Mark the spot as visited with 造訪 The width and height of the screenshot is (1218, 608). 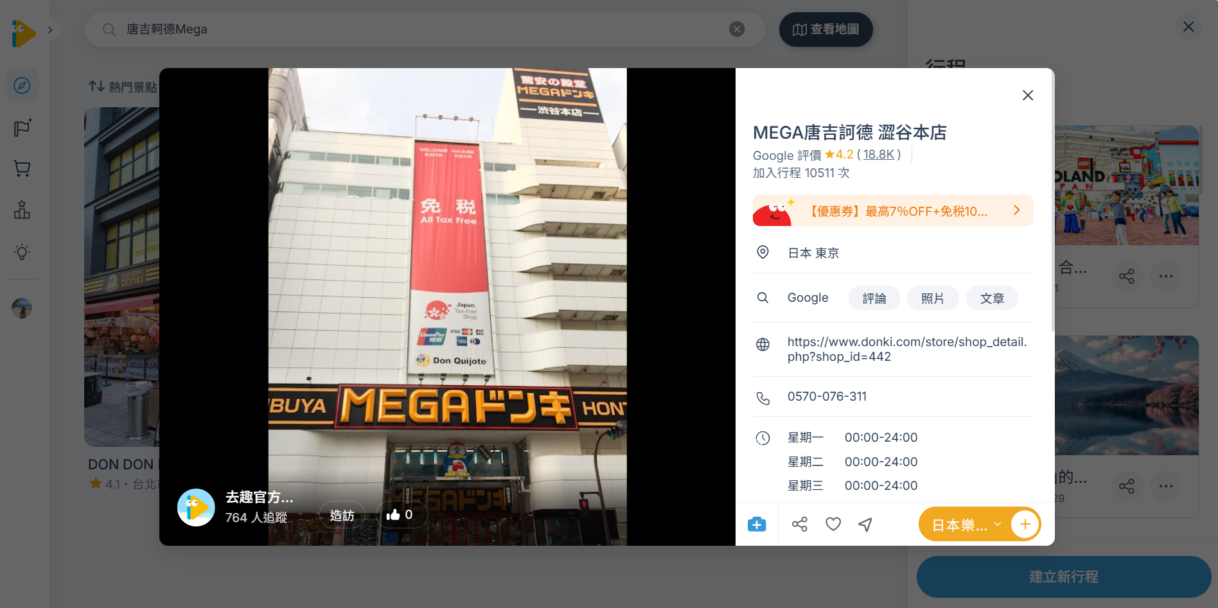tap(341, 514)
